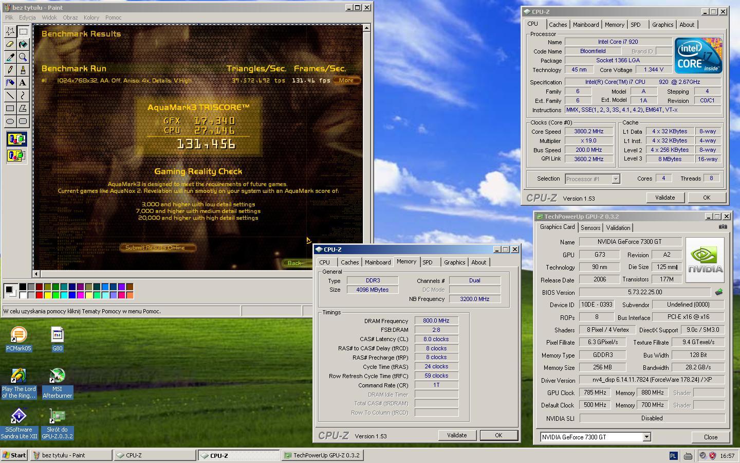Click the DRAM Frequency value 800.0 MHz

(x=436, y=320)
